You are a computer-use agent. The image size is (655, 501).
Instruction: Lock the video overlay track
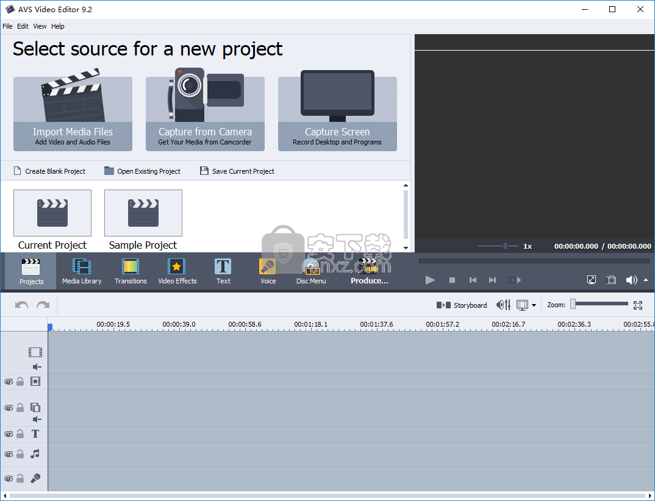20,408
